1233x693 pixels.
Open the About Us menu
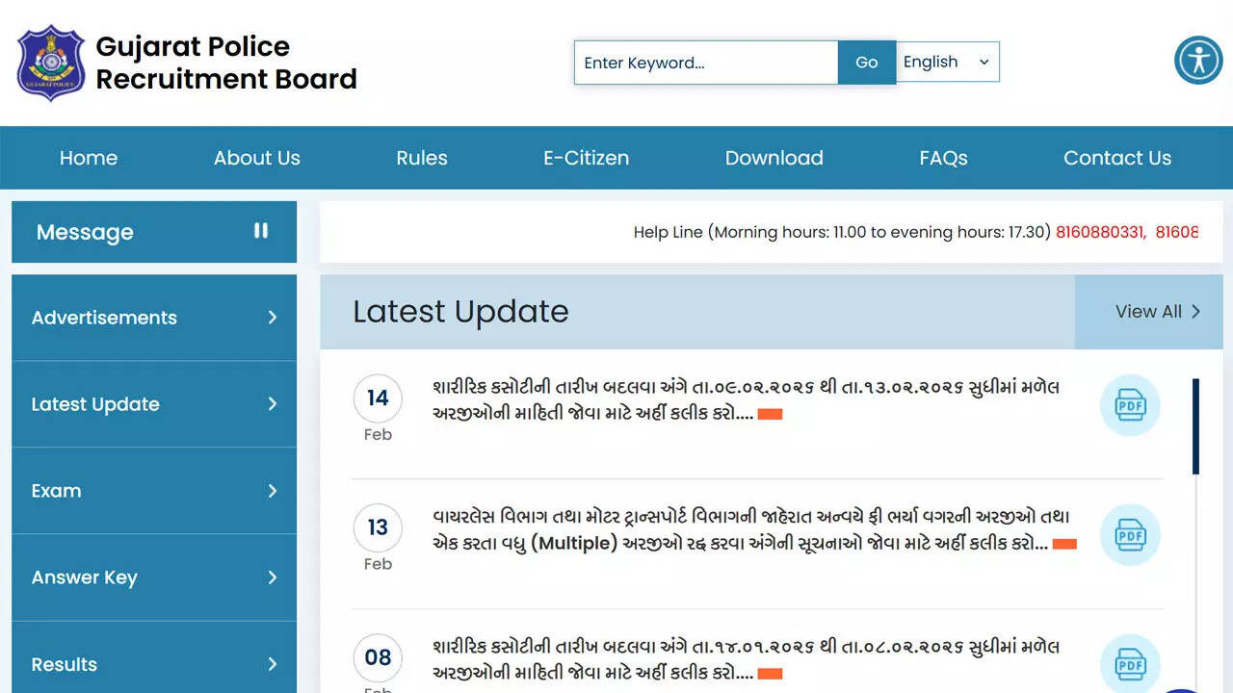pos(257,158)
